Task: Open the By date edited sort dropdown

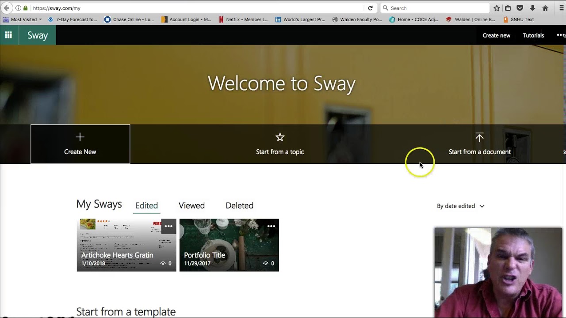Action: 460,206
